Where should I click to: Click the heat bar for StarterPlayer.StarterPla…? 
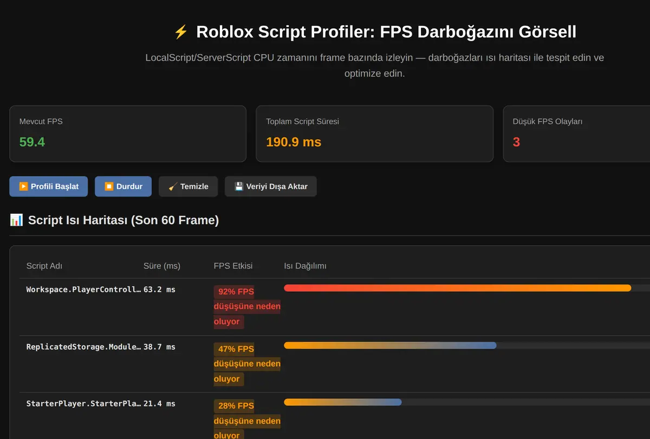pyautogui.click(x=343, y=402)
